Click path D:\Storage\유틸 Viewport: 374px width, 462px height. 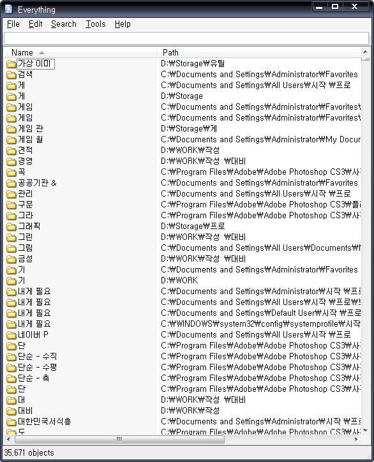193,64
